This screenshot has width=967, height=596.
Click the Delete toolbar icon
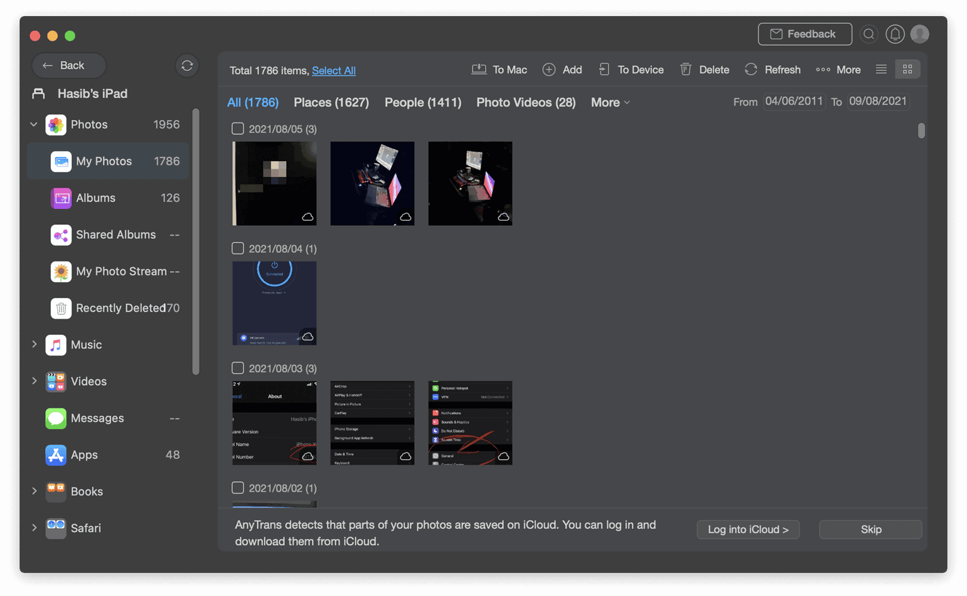pyautogui.click(x=685, y=69)
